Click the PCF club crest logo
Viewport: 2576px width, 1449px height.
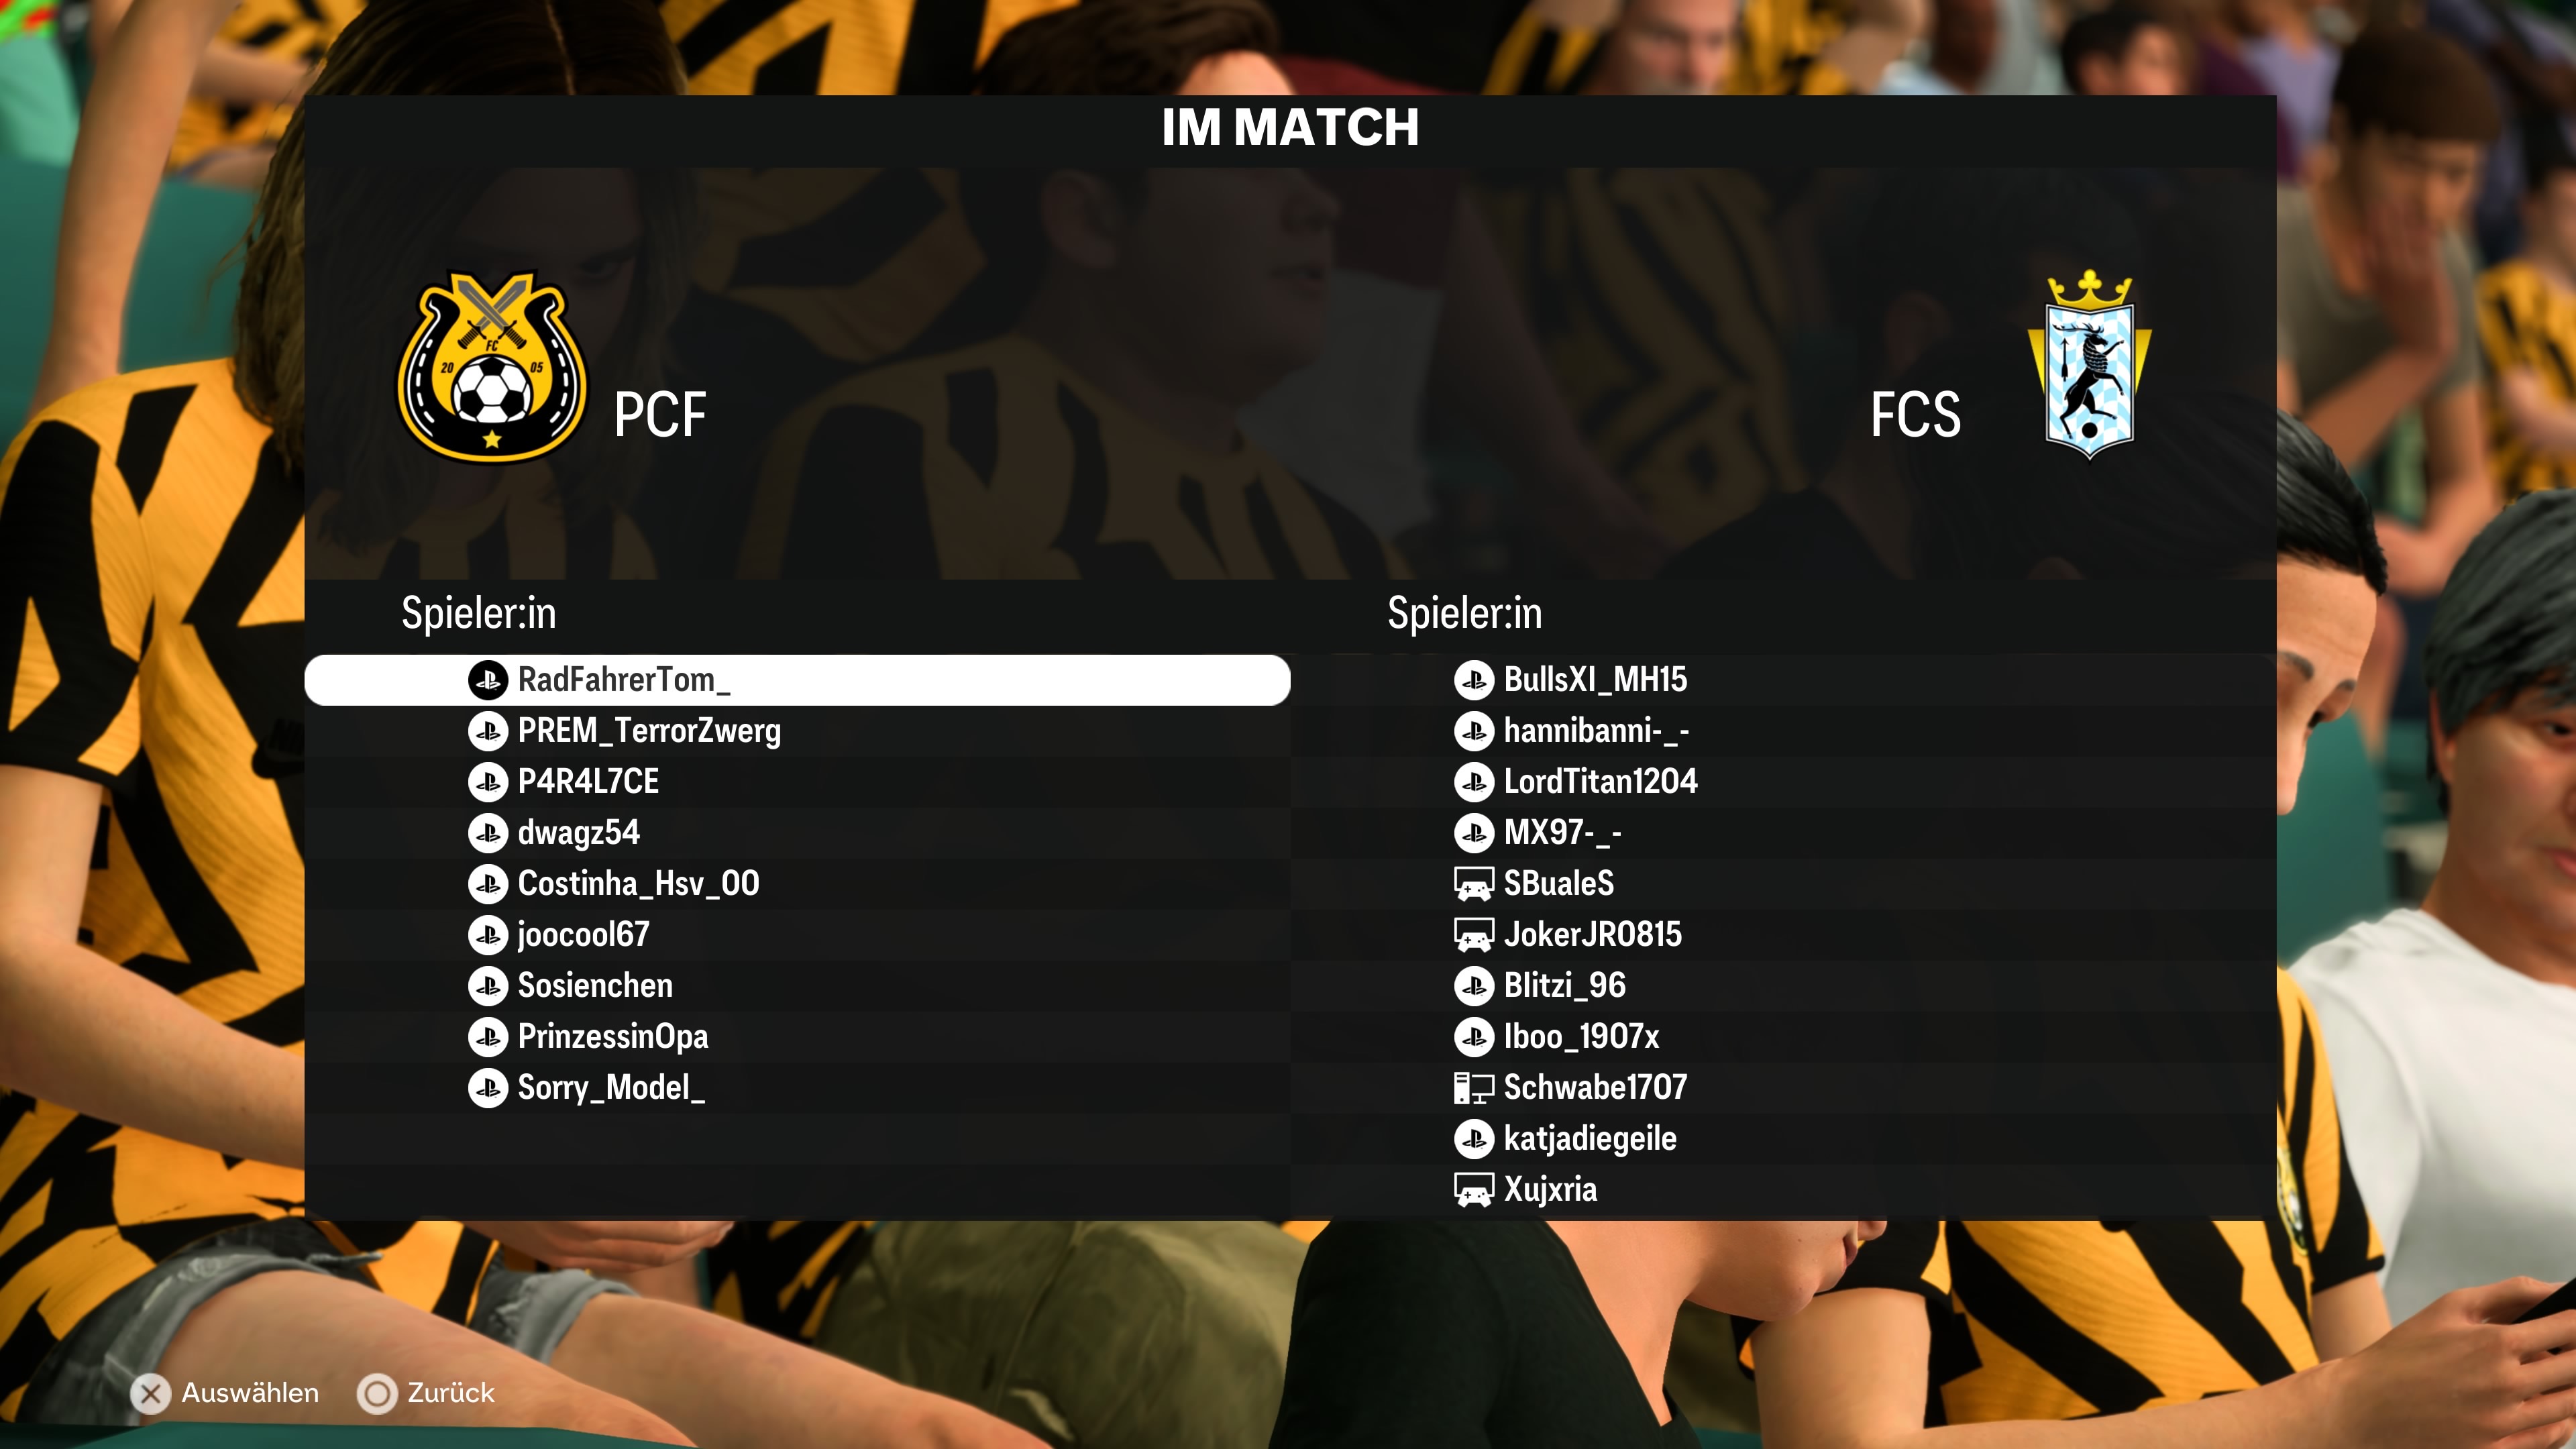[x=491, y=366]
